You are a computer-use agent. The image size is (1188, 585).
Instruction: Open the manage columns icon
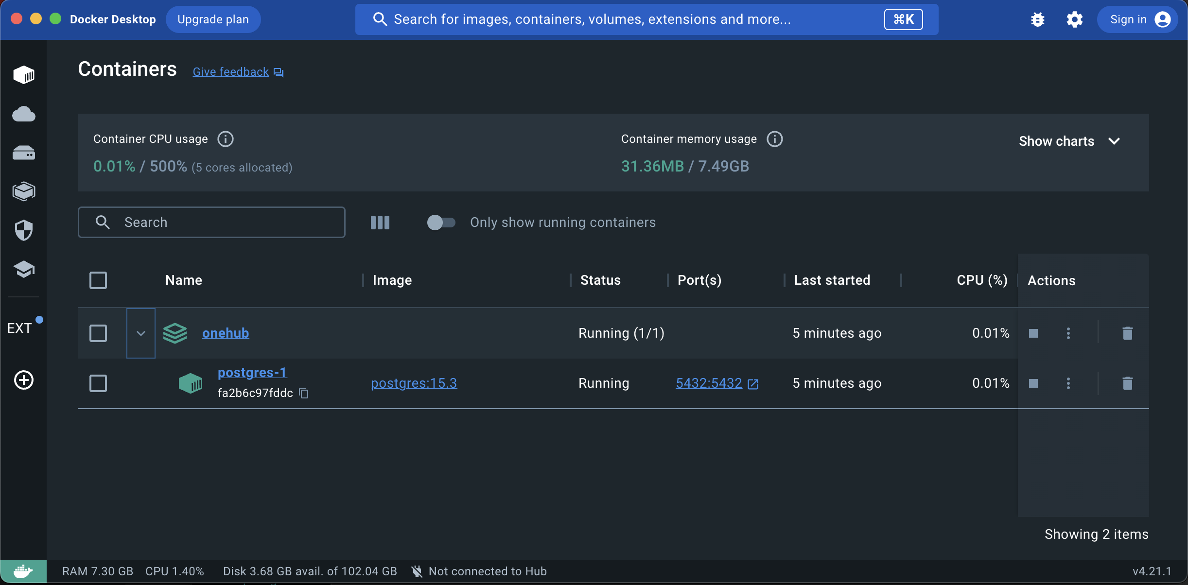pos(380,223)
